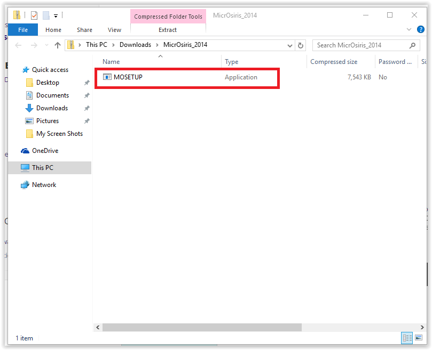The image size is (432, 350).
Task: Open Downloads in the navigation pane
Action: [52, 108]
